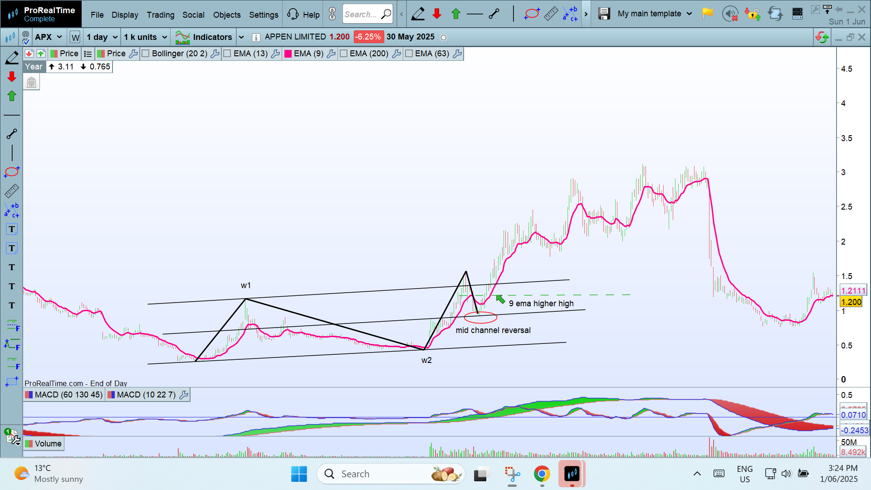Viewport: 871px width, 490px height.
Task: Toggle the muted speaker sound icon
Action: click(x=730, y=14)
